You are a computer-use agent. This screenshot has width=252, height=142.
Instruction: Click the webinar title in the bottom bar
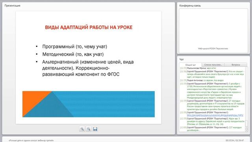click(x=31, y=140)
